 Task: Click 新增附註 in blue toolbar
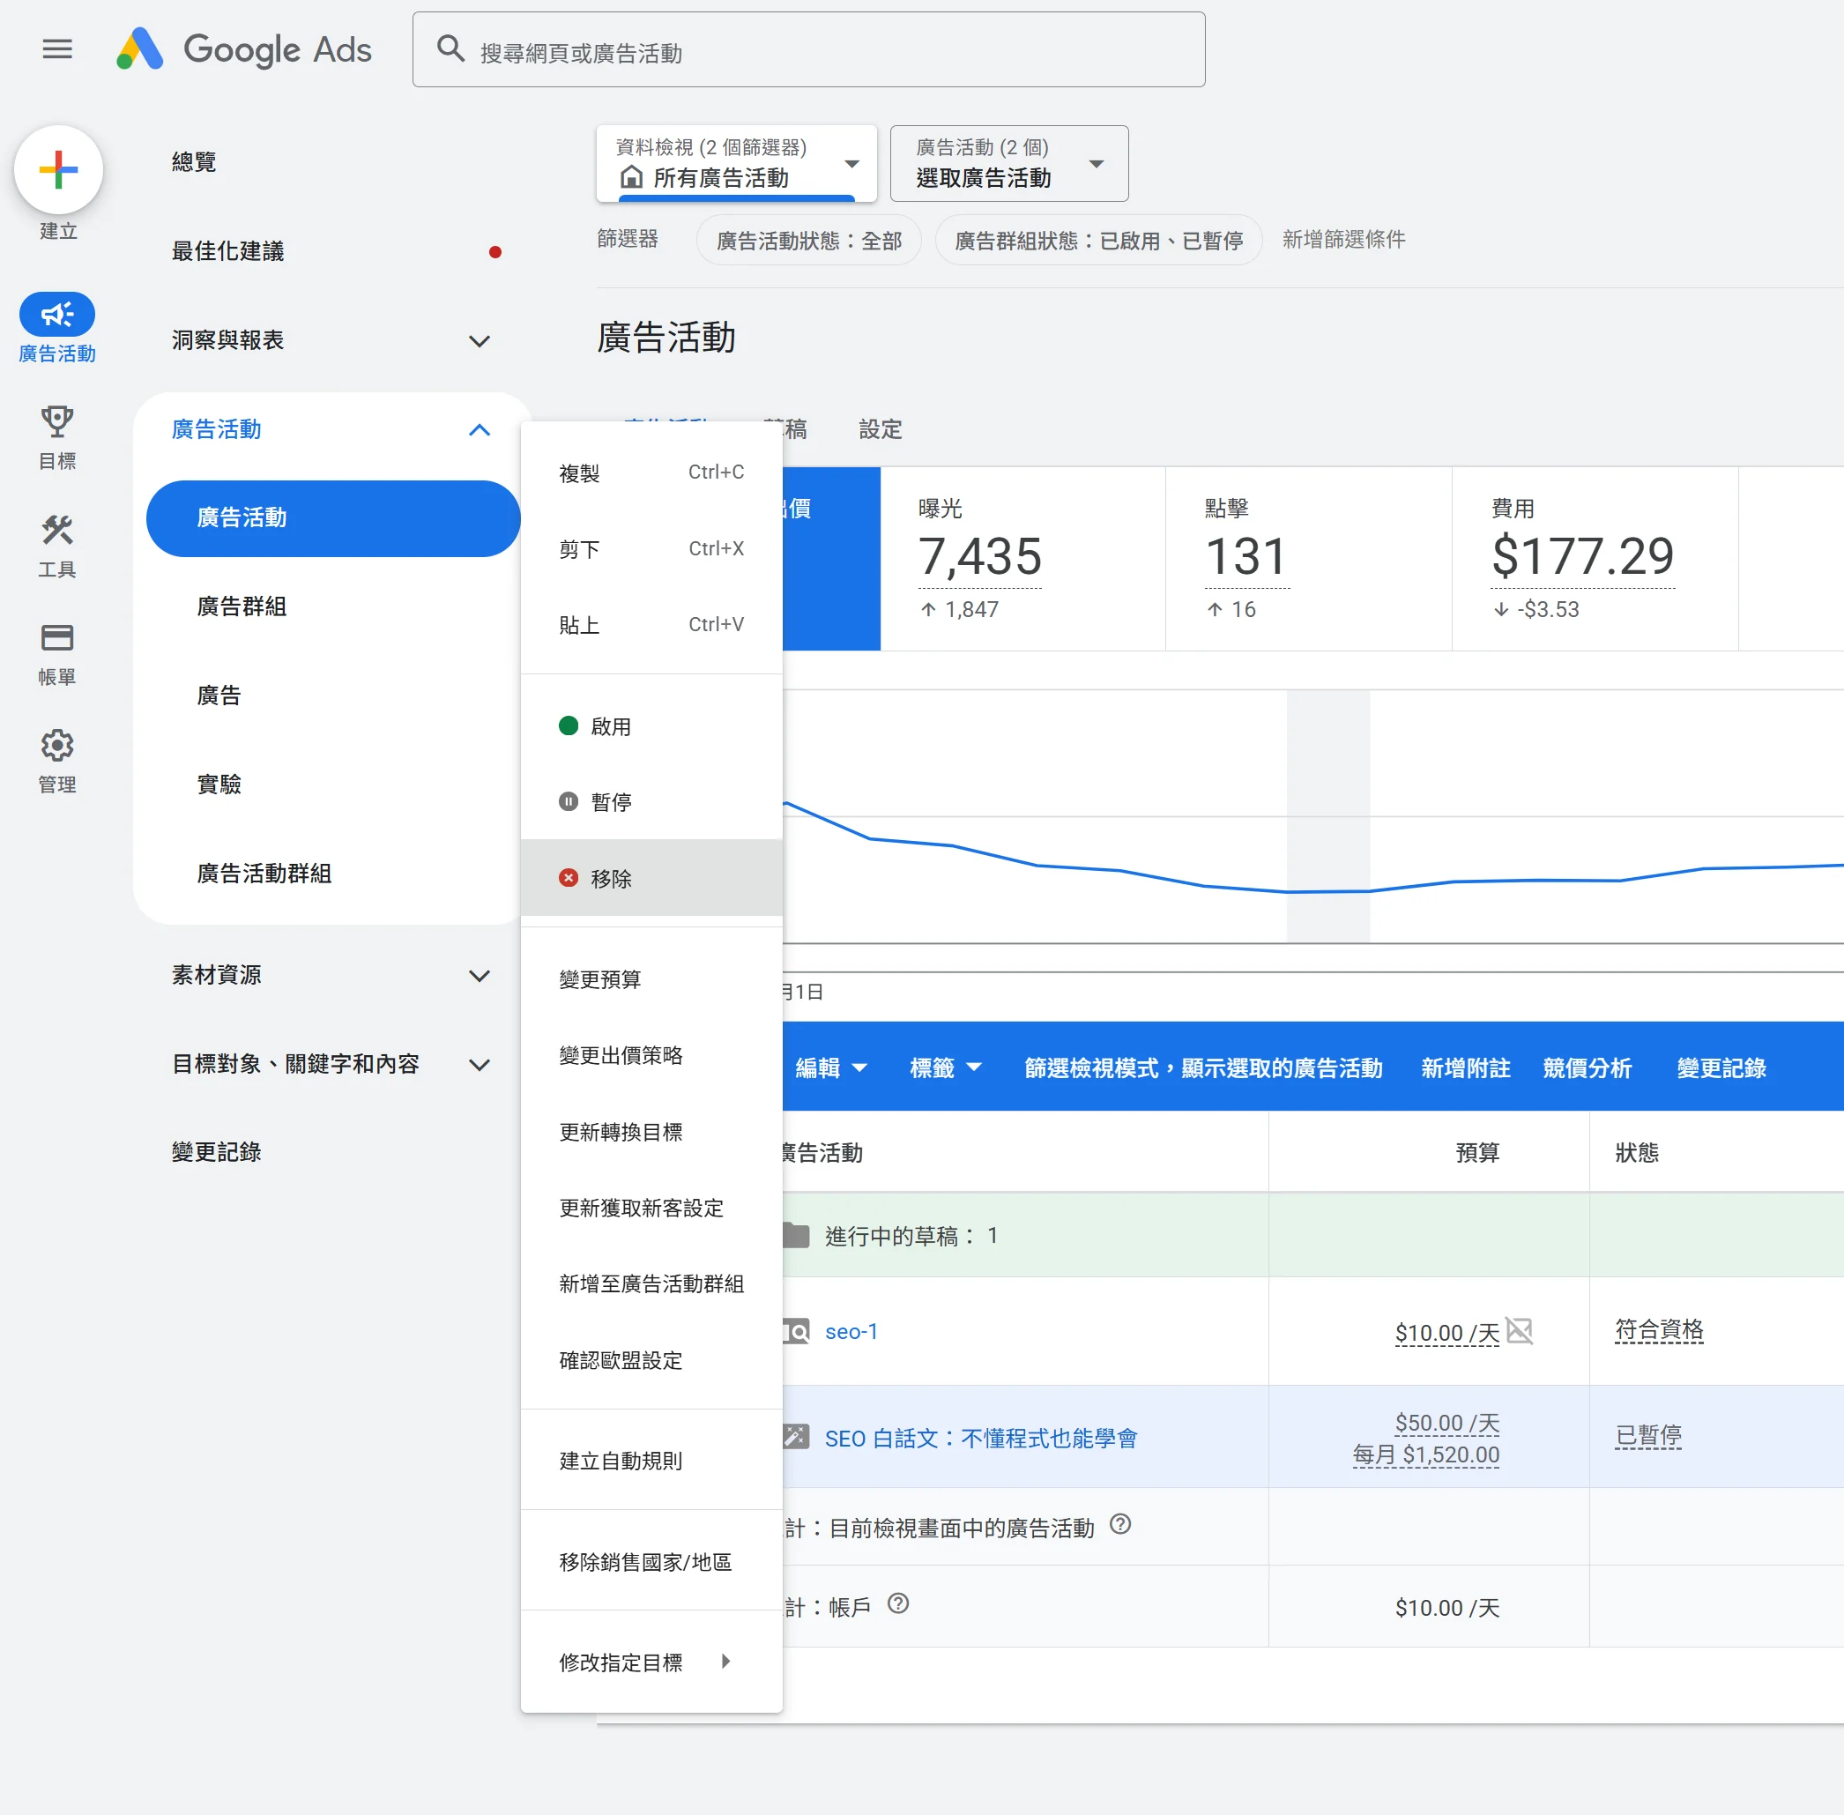pos(1466,1067)
